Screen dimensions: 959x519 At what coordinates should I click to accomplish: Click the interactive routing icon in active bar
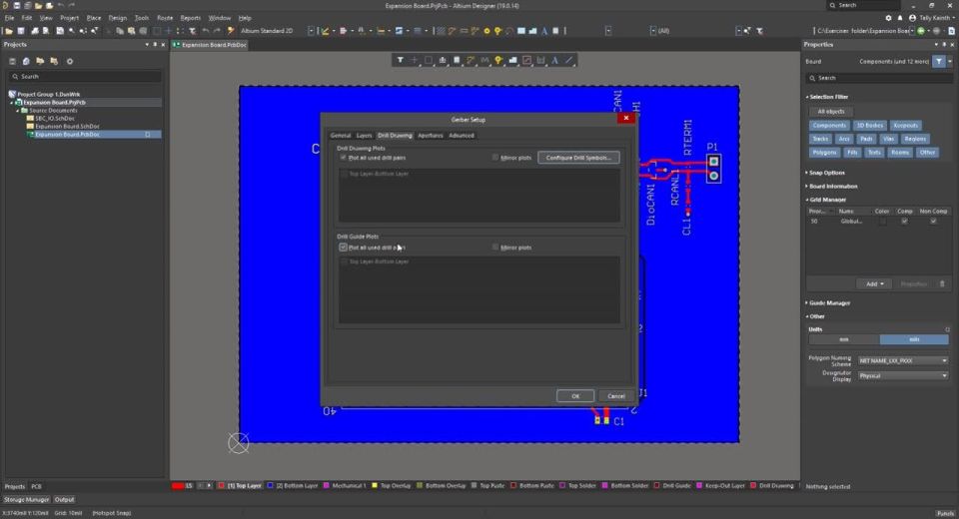tap(471, 60)
